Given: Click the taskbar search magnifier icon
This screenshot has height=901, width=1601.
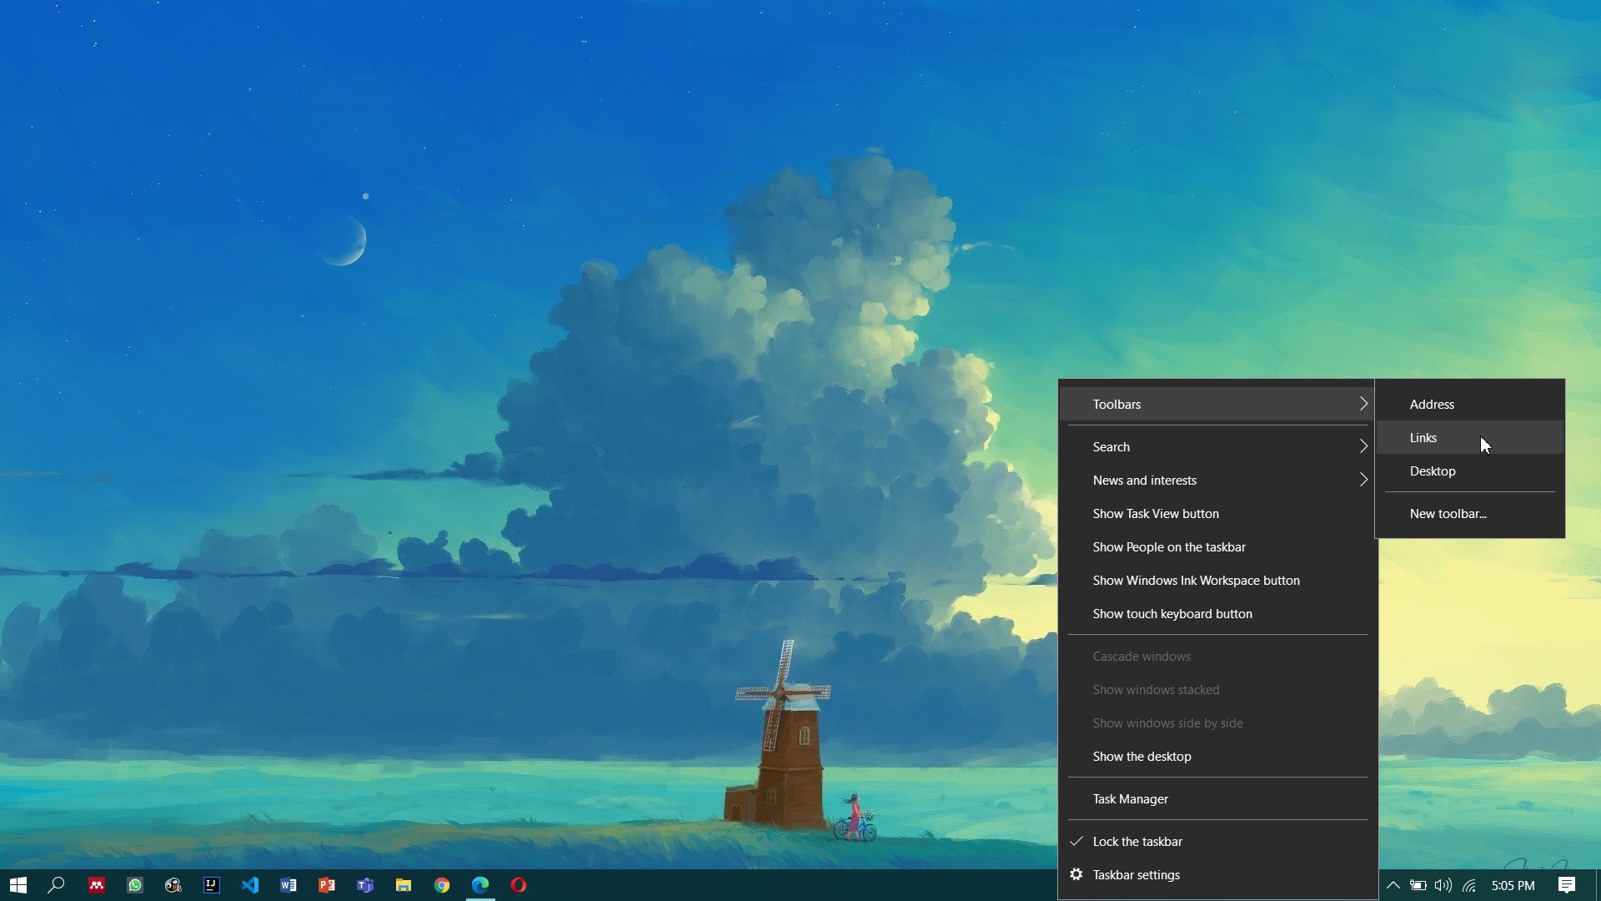Looking at the screenshot, I should [x=56, y=885].
